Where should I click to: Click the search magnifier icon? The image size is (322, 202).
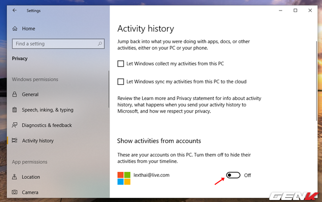pos(101,44)
